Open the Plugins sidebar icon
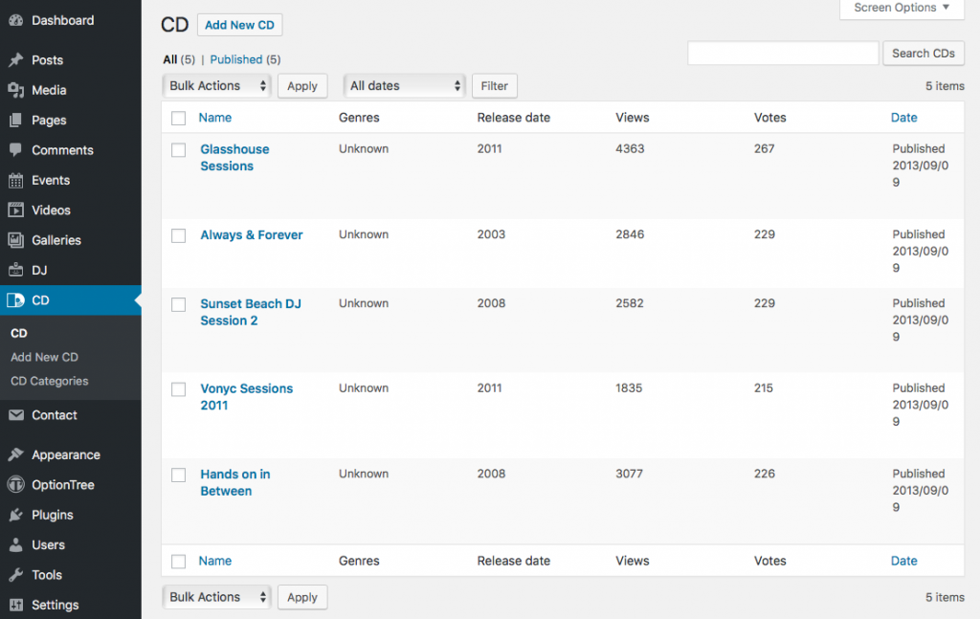This screenshot has width=980, height=619. coord(17,515)
